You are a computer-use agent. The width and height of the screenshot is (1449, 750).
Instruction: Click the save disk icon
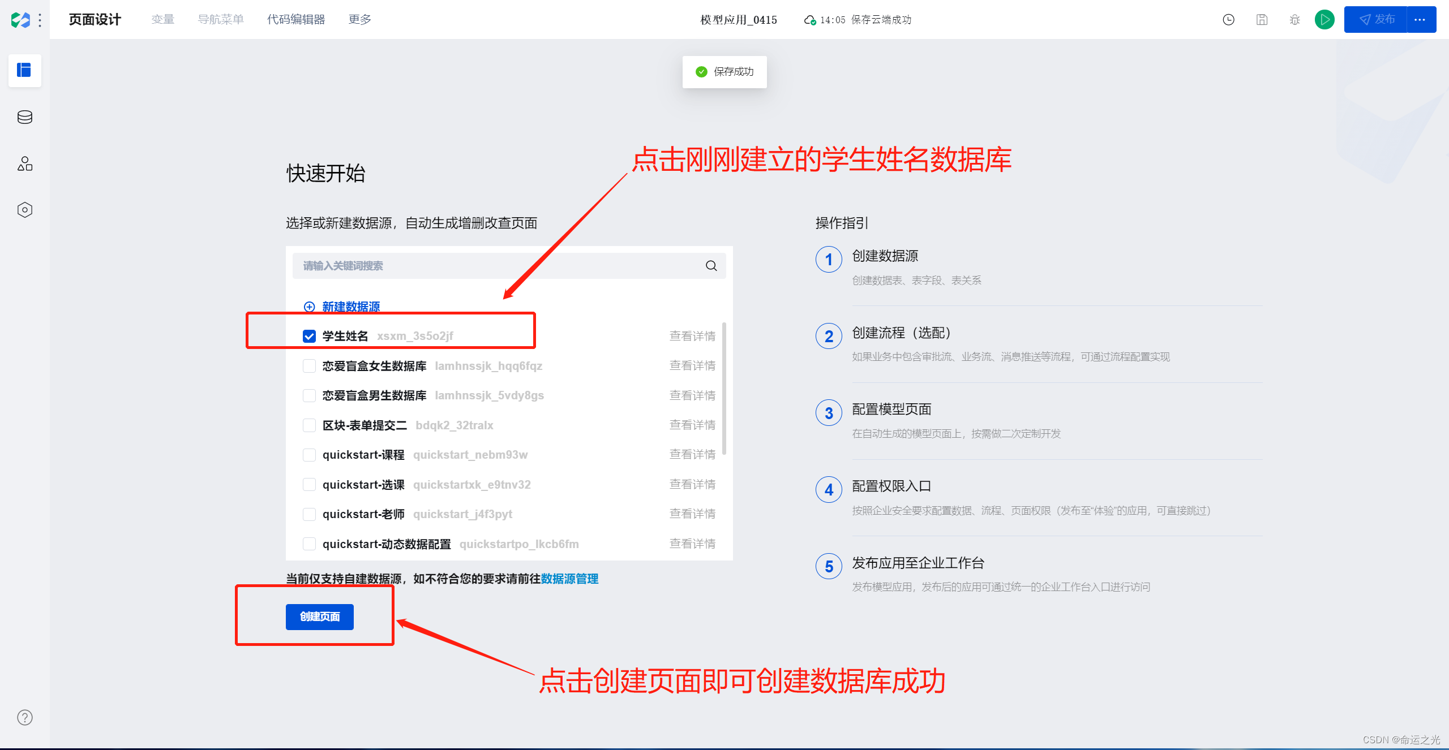pyautogui.click(x=1262, y=20)
